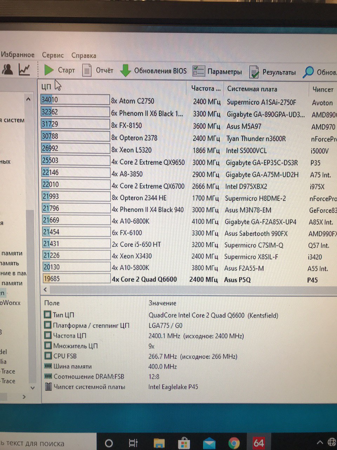
Task: Click the Тип ЦП field icon
Action: click(x=47, y=314)
